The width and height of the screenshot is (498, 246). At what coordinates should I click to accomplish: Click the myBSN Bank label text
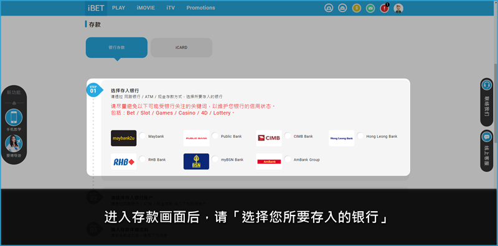[x=232, y=160]
